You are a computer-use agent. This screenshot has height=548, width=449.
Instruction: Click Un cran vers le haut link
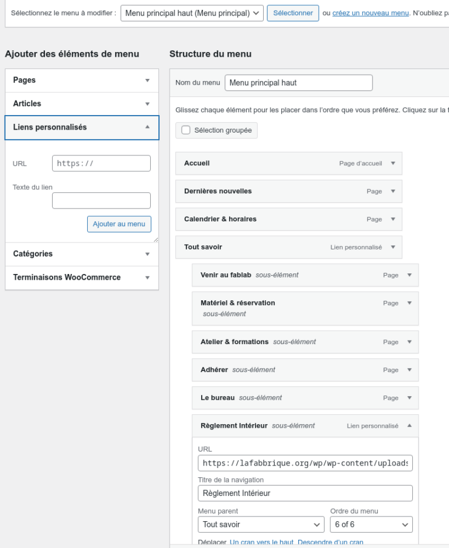coord(261,542)
